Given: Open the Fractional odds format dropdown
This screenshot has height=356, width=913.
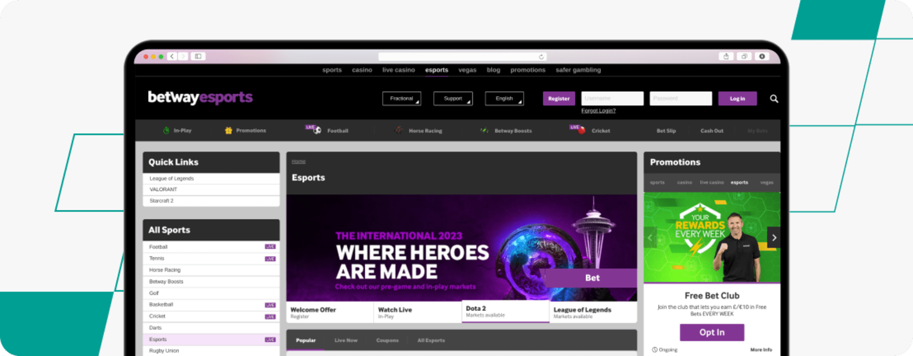Looking at the screenshot, I should 402,98.
